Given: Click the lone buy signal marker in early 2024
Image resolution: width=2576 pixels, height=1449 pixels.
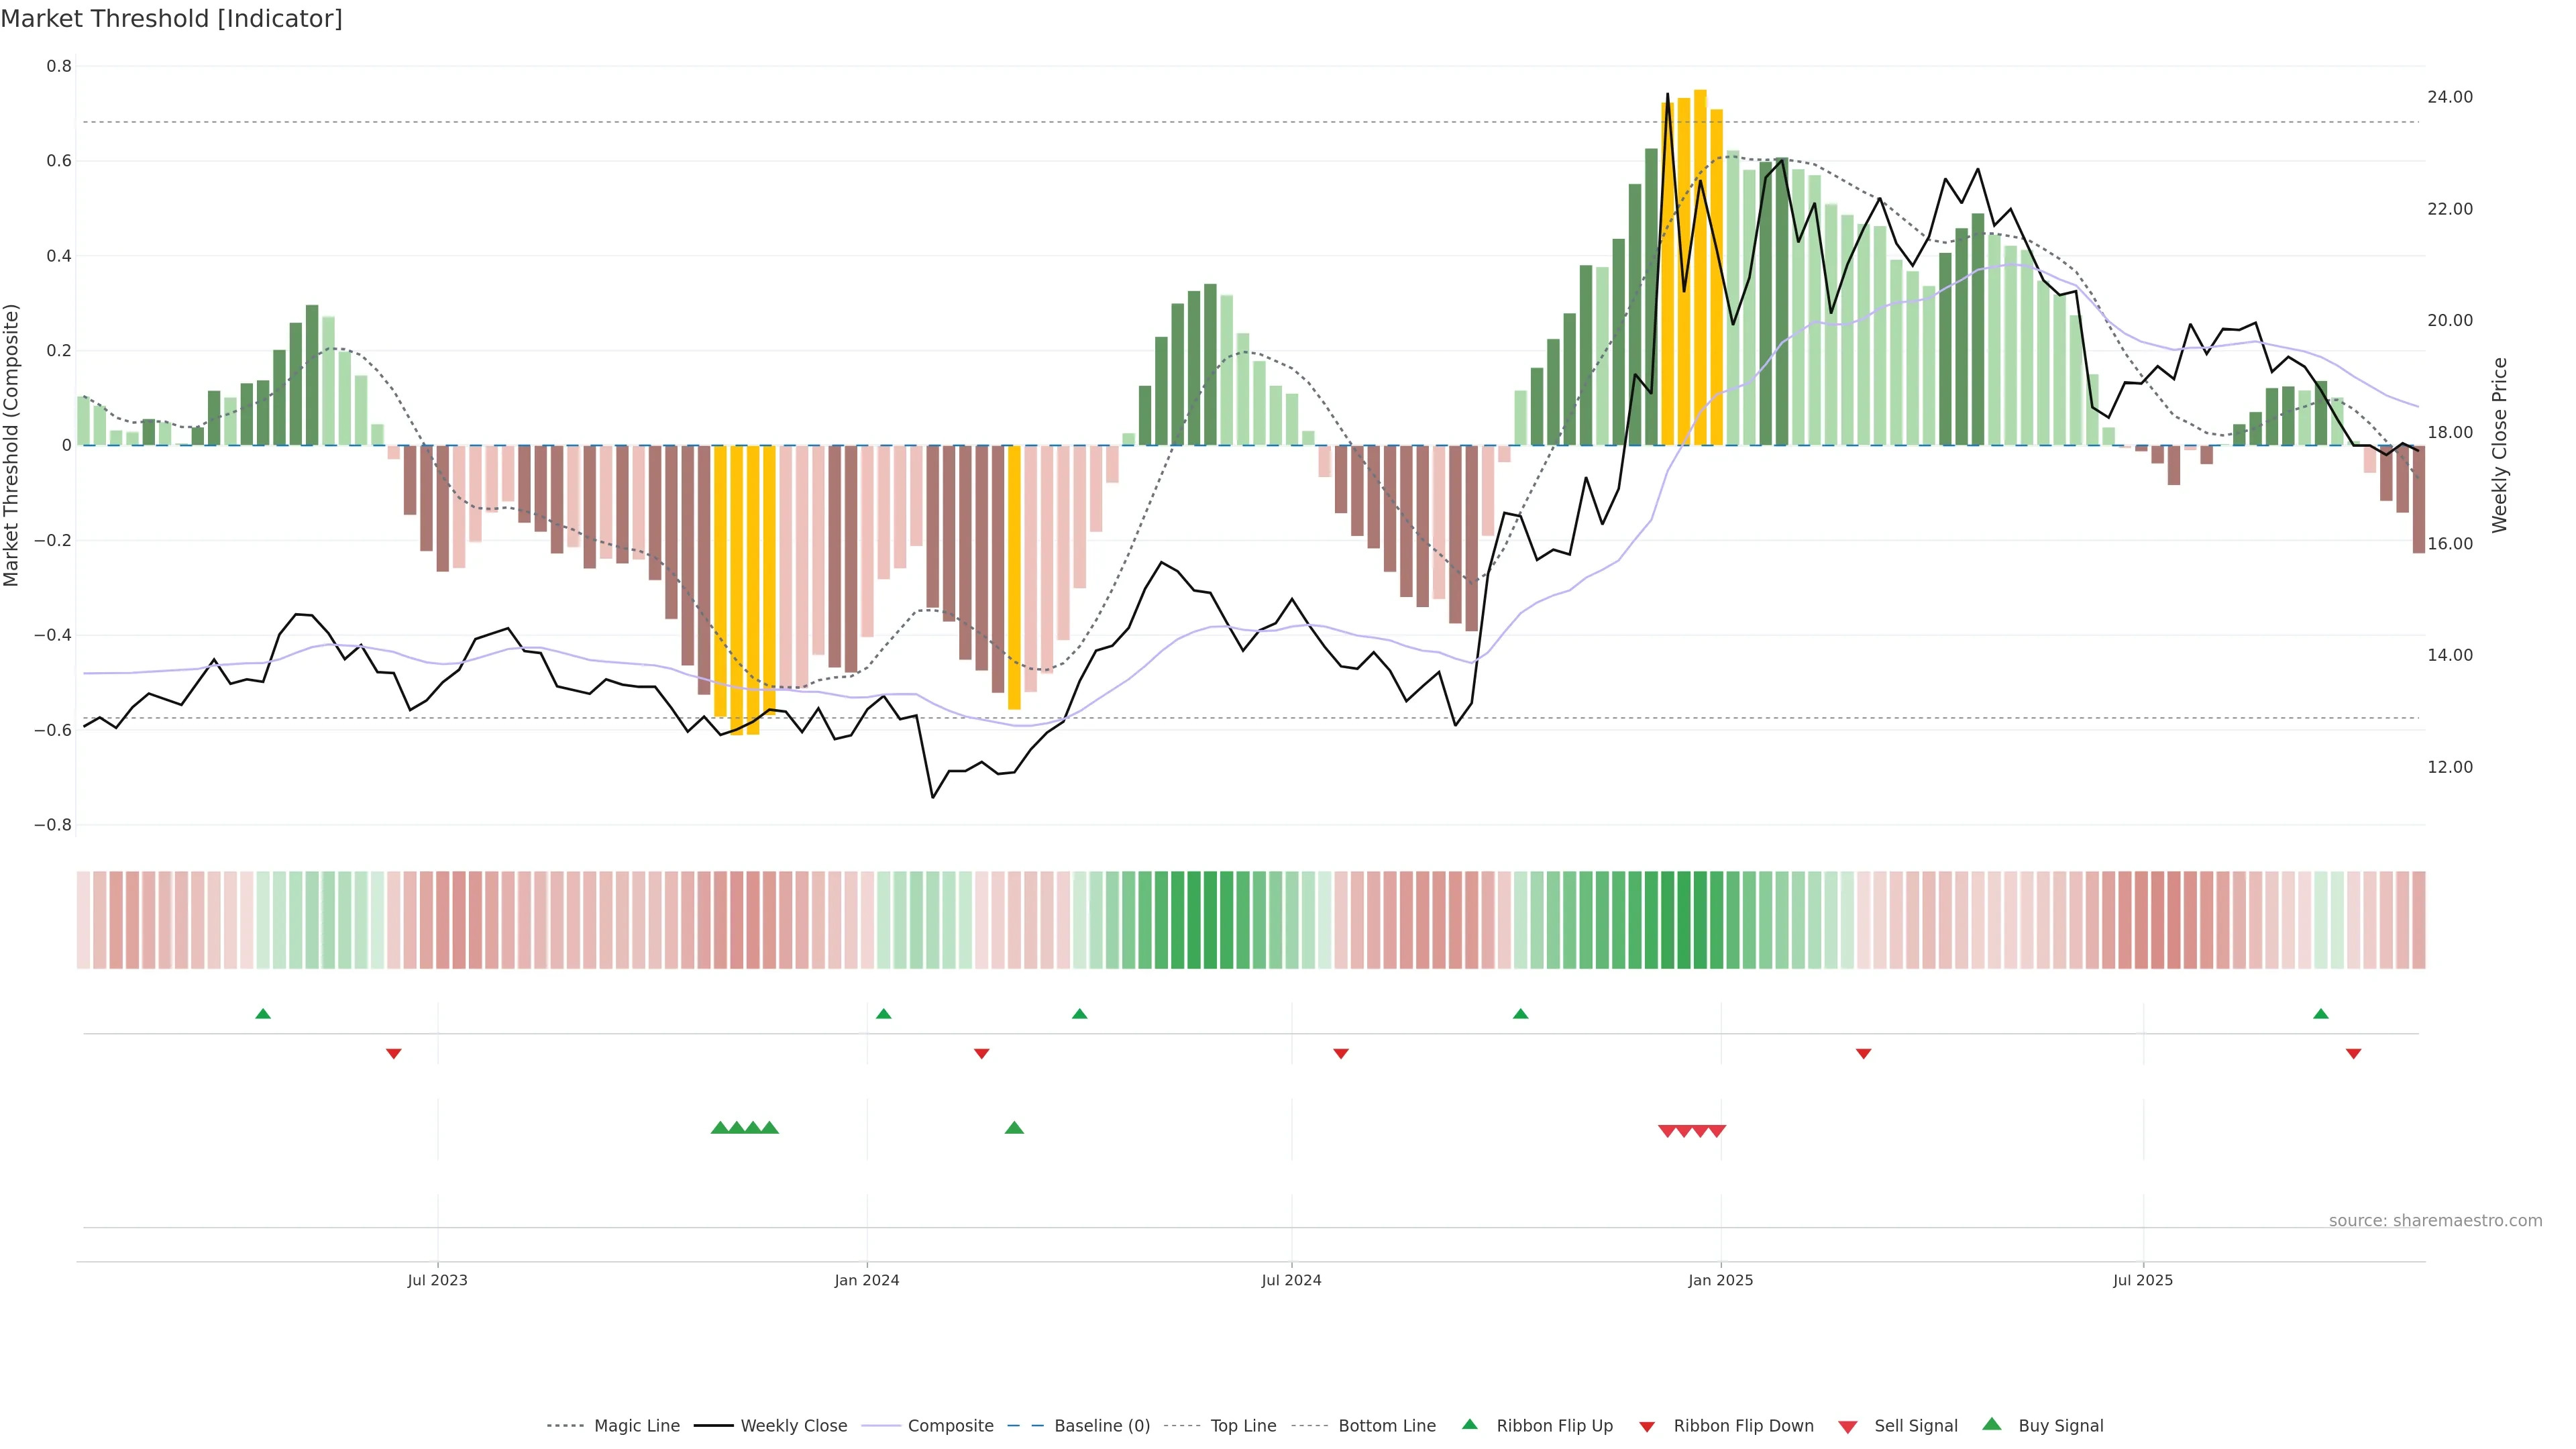Looking at the screenshot, I should 1014,1128.
